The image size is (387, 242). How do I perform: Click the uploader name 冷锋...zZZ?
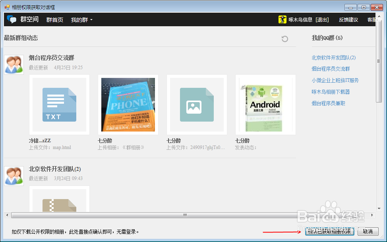[x=40, y=141]
